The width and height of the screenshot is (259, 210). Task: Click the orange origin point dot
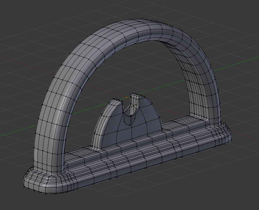[x=127, y=97]
